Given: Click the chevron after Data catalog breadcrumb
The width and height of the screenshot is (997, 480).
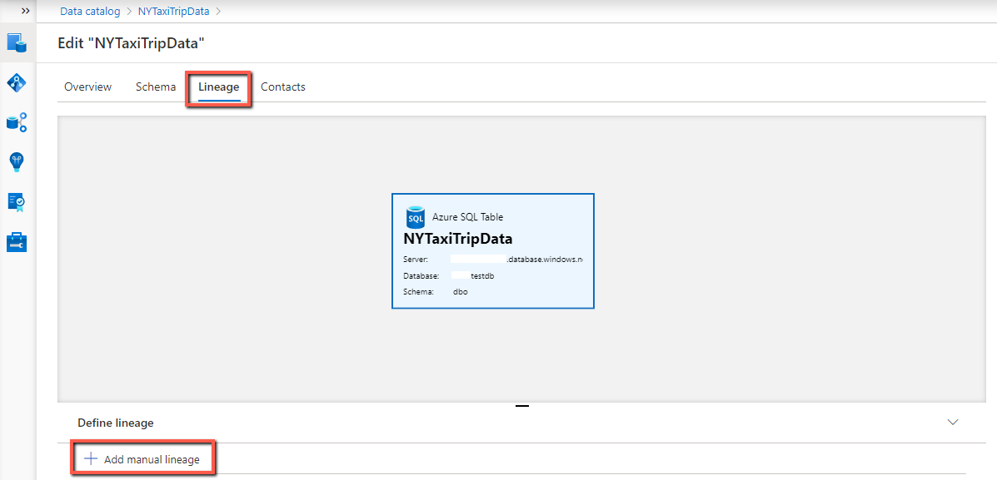Looking at the screenshot, I should pyautogui.click(x=127, y=11).
